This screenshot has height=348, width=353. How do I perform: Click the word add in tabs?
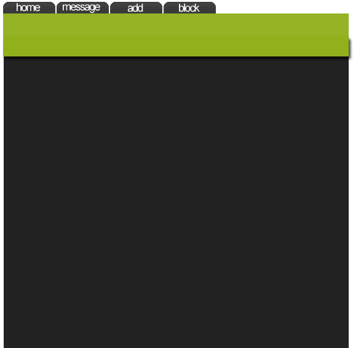coord(135,8)
